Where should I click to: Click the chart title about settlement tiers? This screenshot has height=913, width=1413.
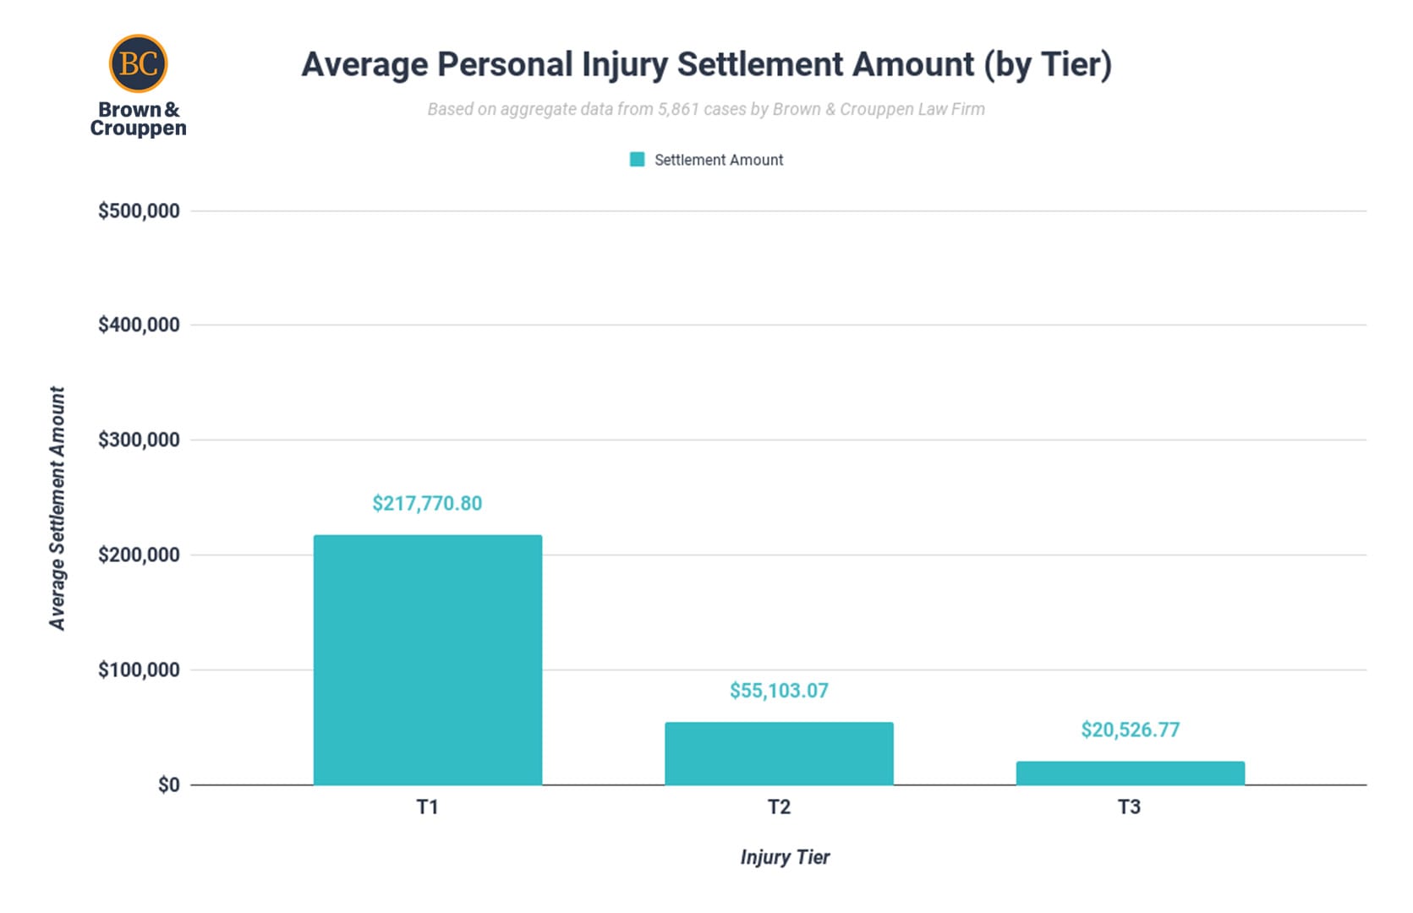click(706, 64)
